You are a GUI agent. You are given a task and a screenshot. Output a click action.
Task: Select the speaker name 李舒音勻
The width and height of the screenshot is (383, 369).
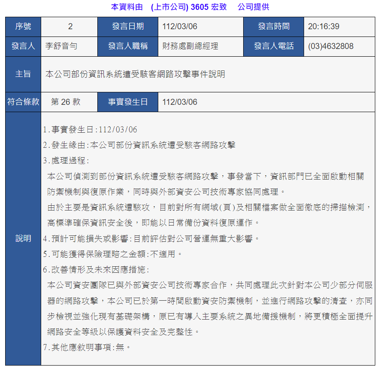(x=61, y=46)
